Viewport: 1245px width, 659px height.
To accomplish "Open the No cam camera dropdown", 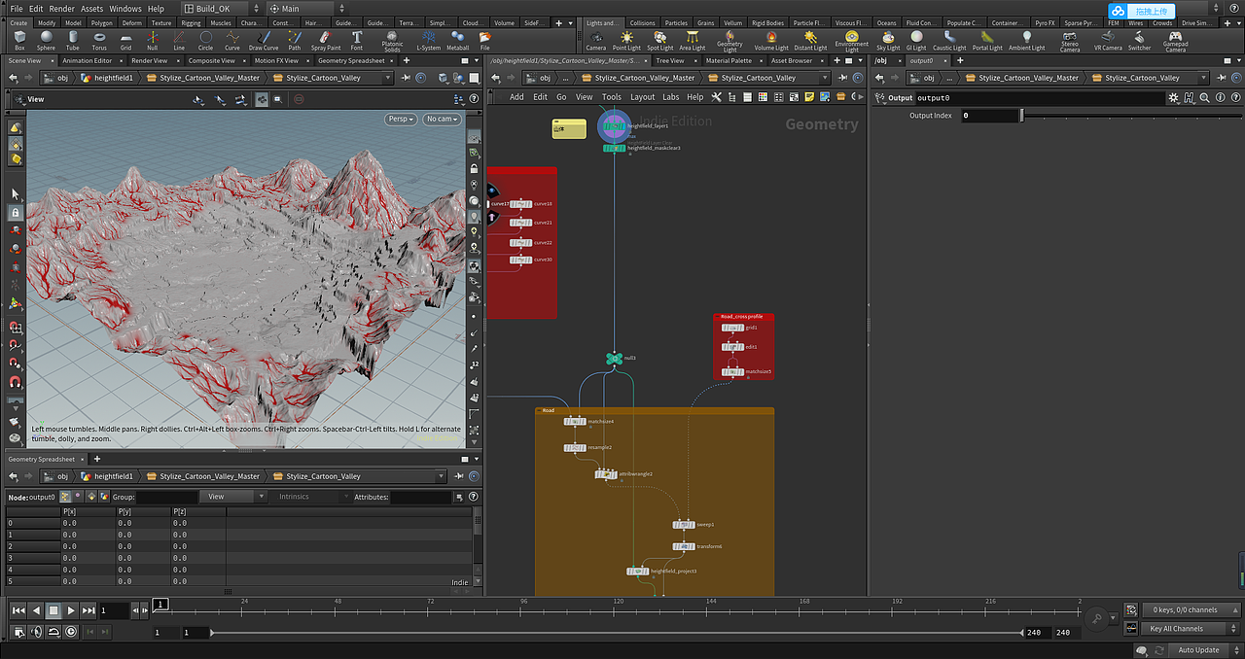I will pyautogui.click(x=442, y=119).
